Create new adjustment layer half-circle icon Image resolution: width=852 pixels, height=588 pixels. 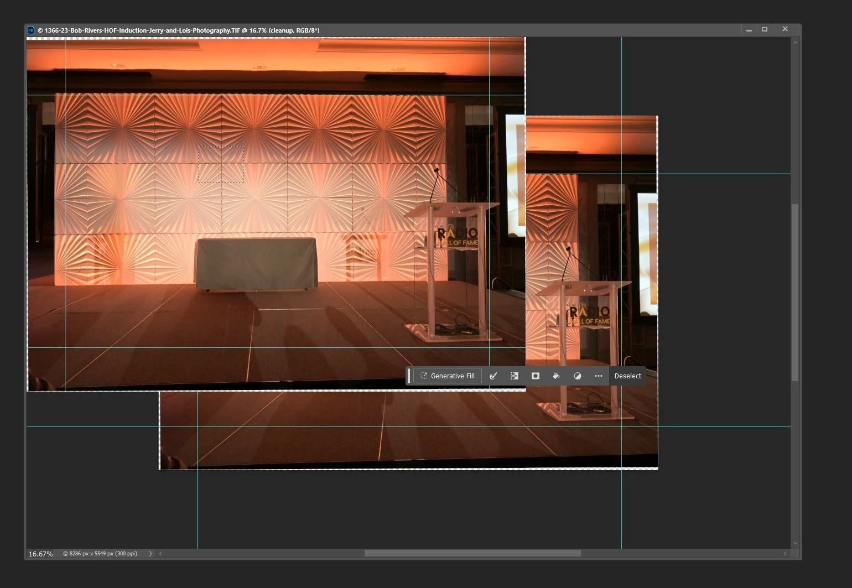coord(577,376)
